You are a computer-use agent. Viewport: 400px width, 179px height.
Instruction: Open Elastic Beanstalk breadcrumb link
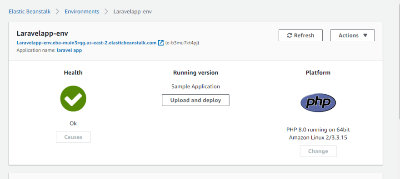(30, 11)
